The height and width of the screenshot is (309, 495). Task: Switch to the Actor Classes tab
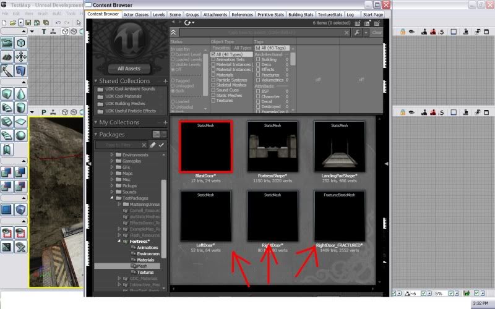coord(136,14)
